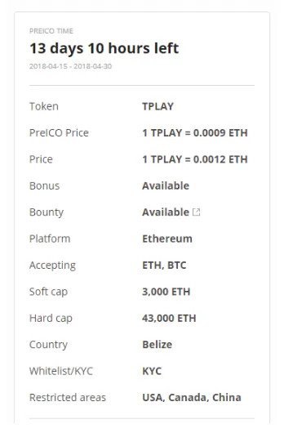
Task: Click the Bonus Available value
Action: 166,185
